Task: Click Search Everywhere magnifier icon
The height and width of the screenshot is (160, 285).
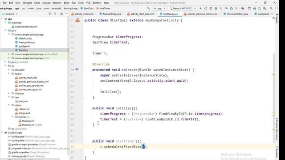Action: tap(271, 8)
